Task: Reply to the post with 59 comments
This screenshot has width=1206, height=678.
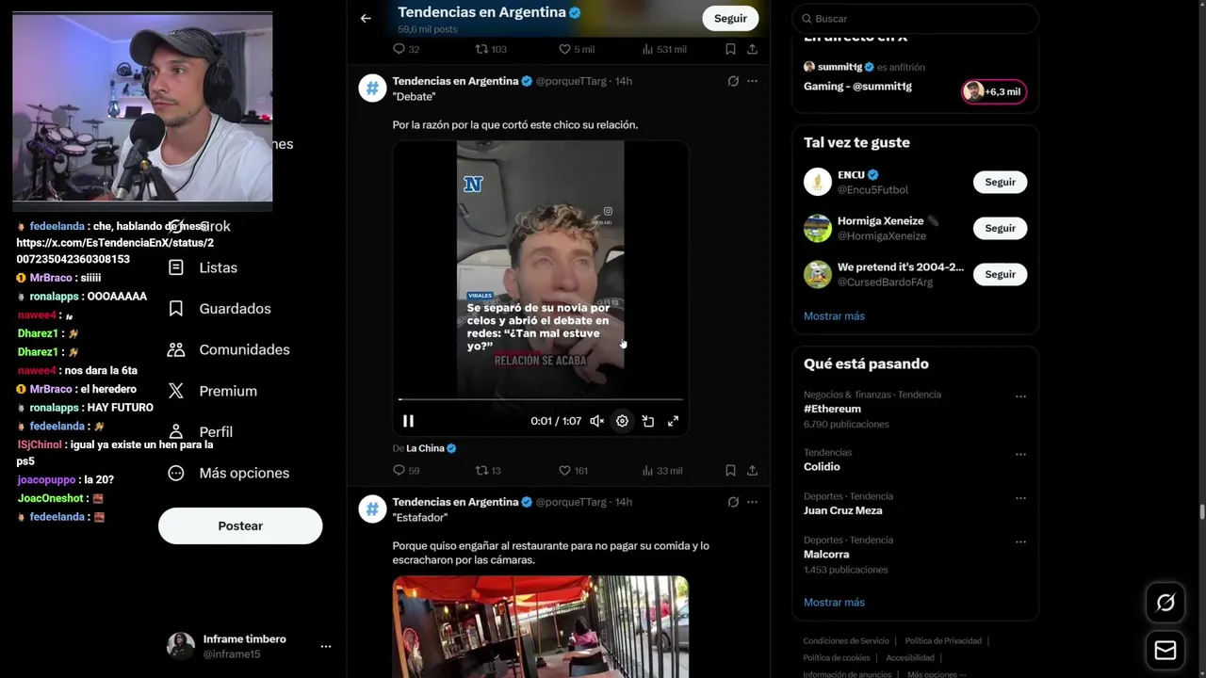Action: click(x=406, y=470)
